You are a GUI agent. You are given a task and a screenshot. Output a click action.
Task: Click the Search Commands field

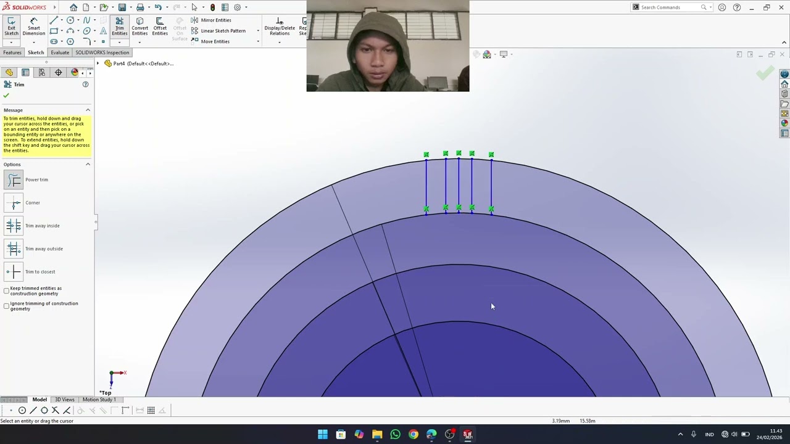[x=671, y=7]
